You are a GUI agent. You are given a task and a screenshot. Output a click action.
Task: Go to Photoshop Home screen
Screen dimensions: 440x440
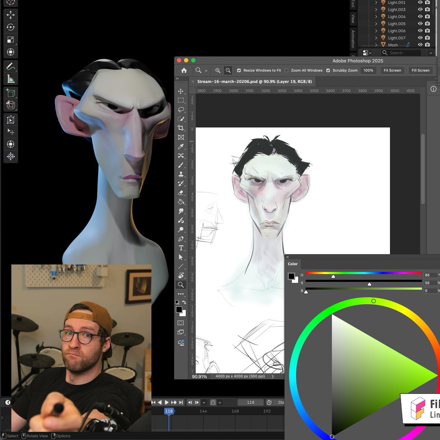[184, 70]
